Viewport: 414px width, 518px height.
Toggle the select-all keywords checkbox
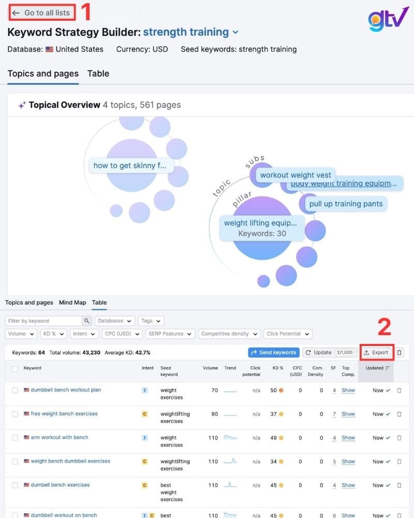point(15,368)
